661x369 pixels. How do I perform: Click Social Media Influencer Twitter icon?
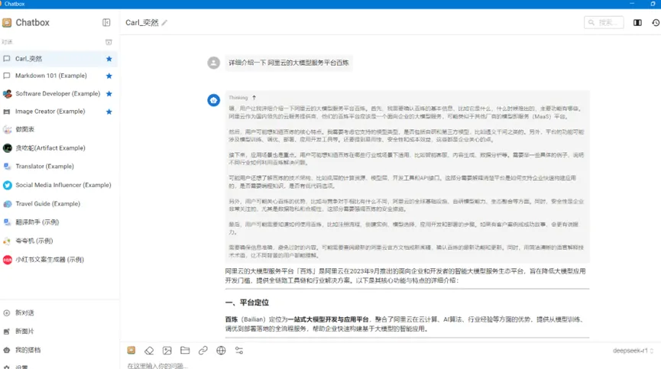pos(7,185)
